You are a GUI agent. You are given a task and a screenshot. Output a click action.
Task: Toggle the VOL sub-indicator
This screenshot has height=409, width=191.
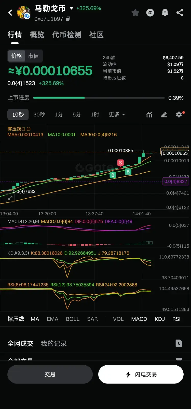click(118, 319)
